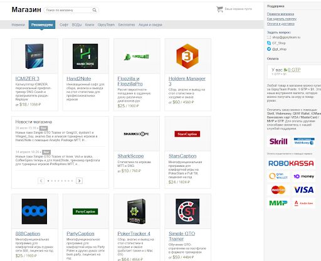
Task: Open the Книги tab
Action: coord(90,24)
